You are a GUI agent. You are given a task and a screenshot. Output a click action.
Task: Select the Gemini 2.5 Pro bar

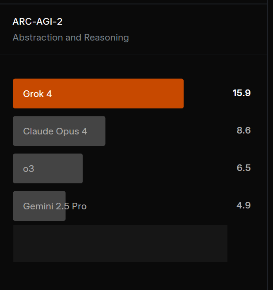point(39,206)
